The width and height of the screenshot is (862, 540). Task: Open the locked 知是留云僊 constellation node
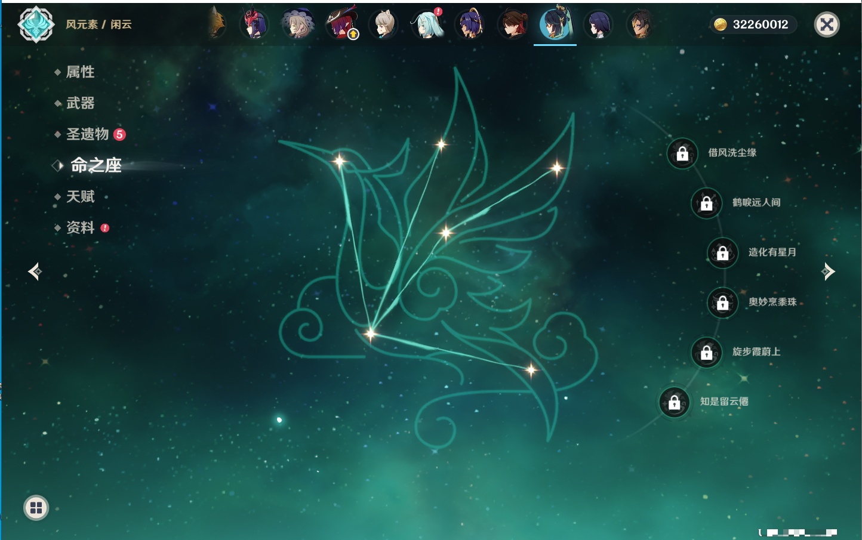[674, 403]
